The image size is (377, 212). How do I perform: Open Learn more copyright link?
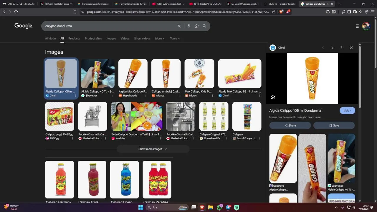click(314, 117)
